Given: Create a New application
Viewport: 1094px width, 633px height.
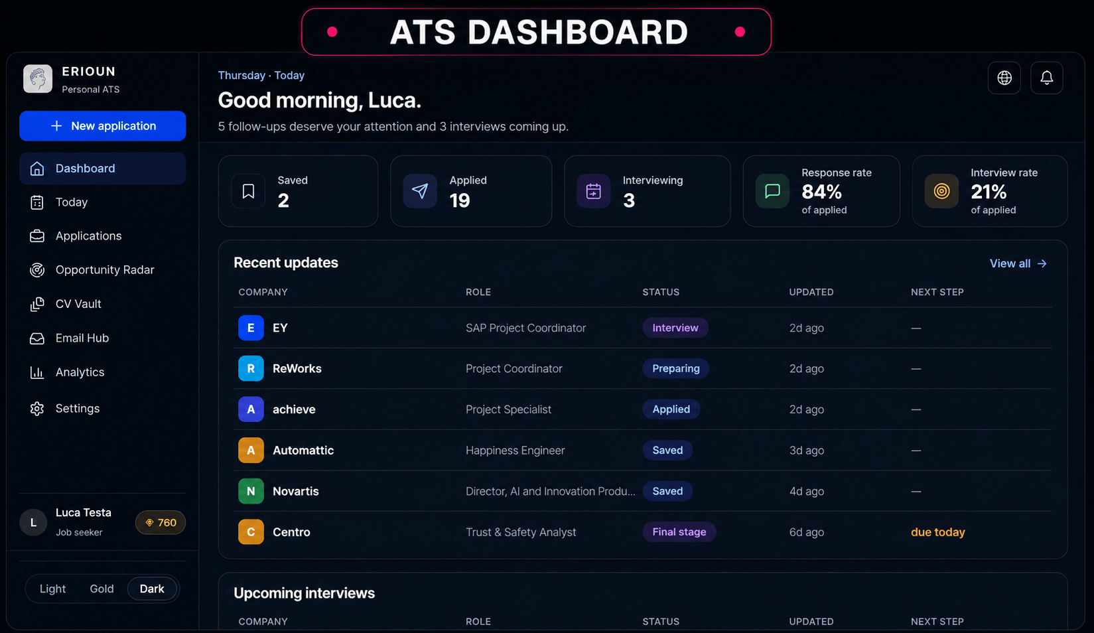Looking at the screenshot, I should point(102,126).
